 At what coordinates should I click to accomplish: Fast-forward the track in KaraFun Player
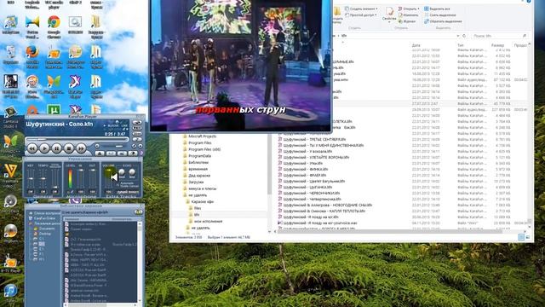coord(81,148)
